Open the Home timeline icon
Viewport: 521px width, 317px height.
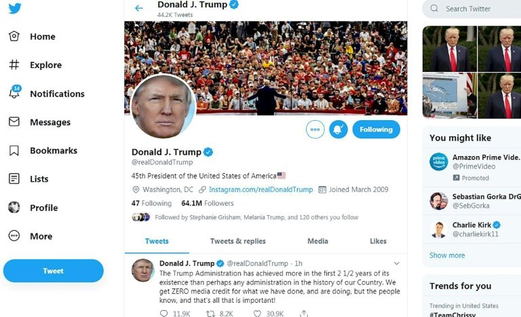[x=14, y=36]
